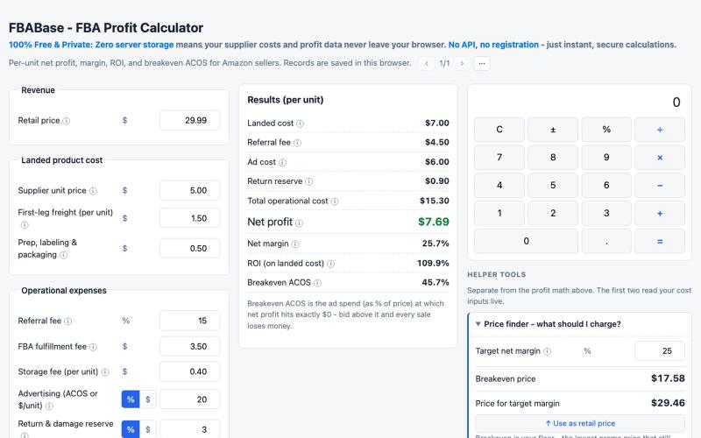Screen dimensions: 701x438
Task: Click info icon next to Retail price
Action: click(67, 121)
